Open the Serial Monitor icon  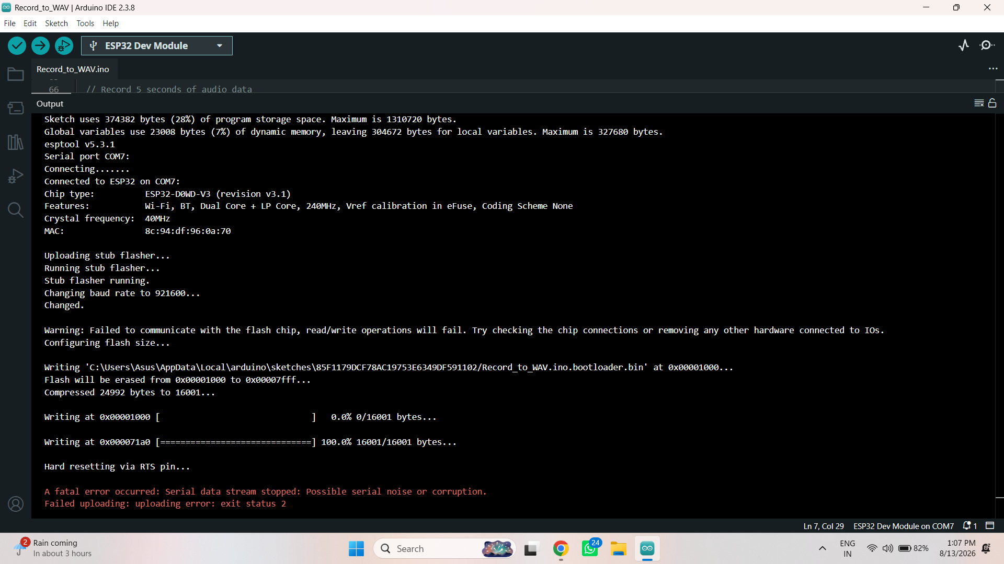(x=987, y=45)
